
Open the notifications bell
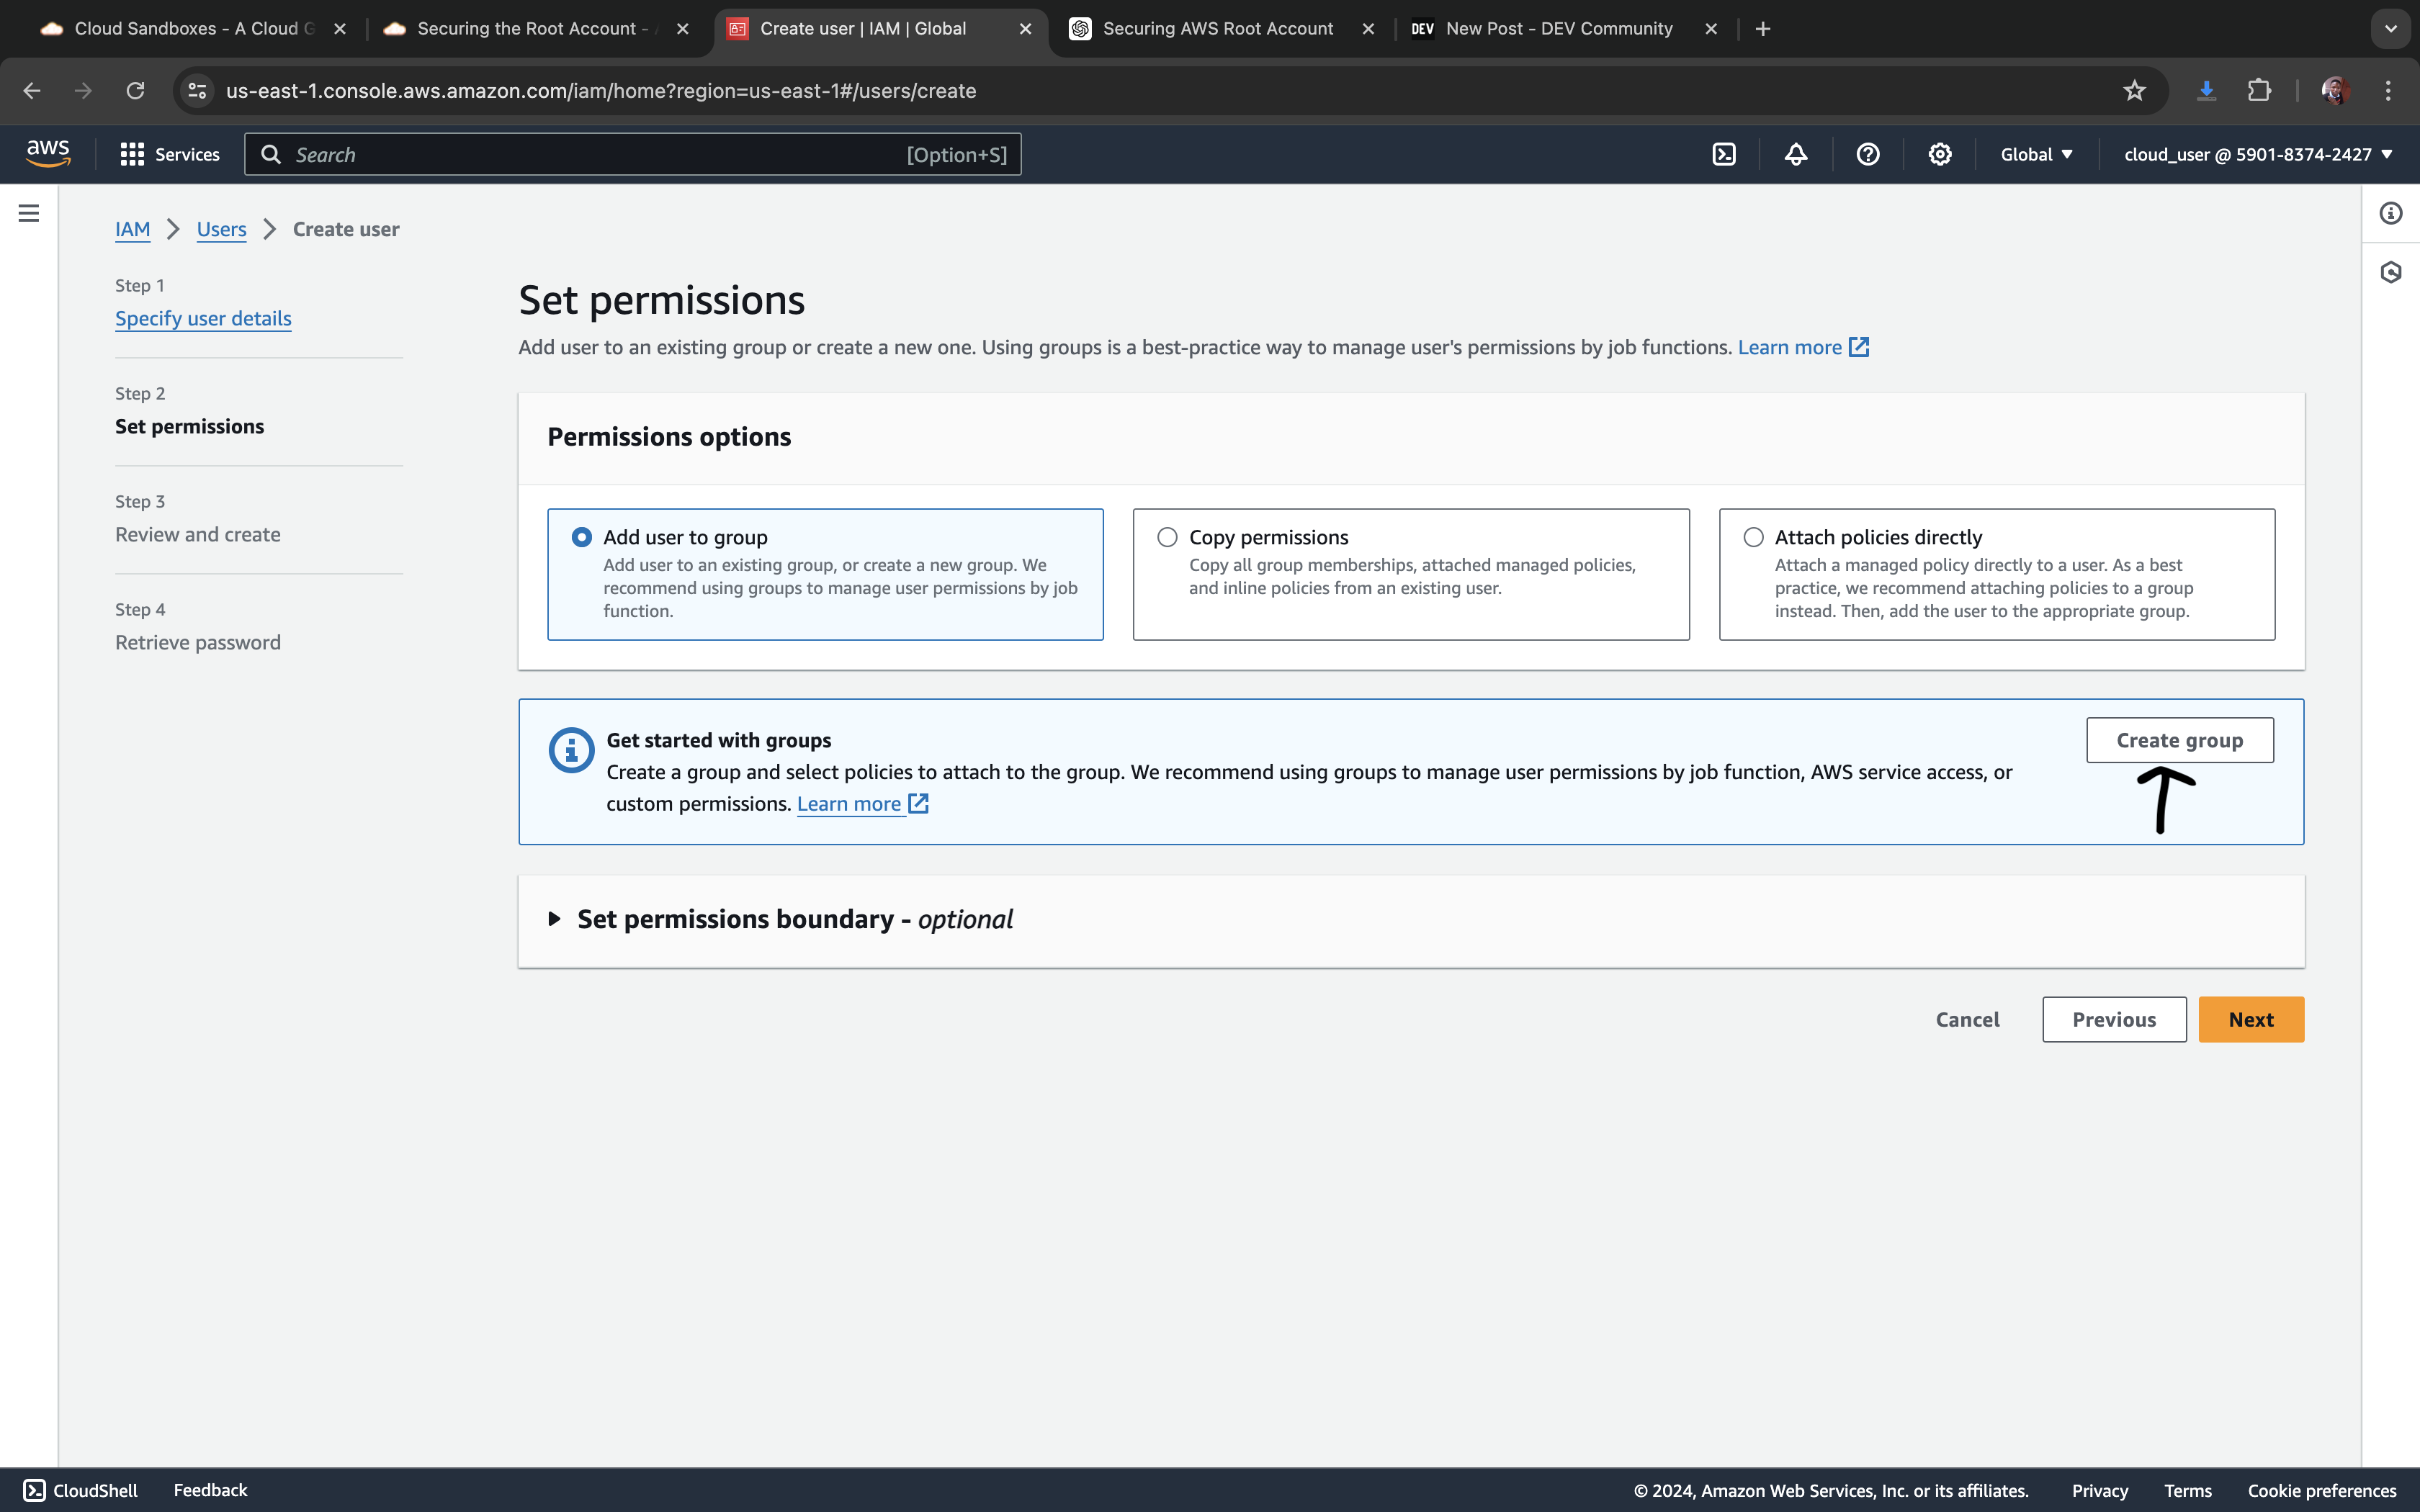(1796, 154)
